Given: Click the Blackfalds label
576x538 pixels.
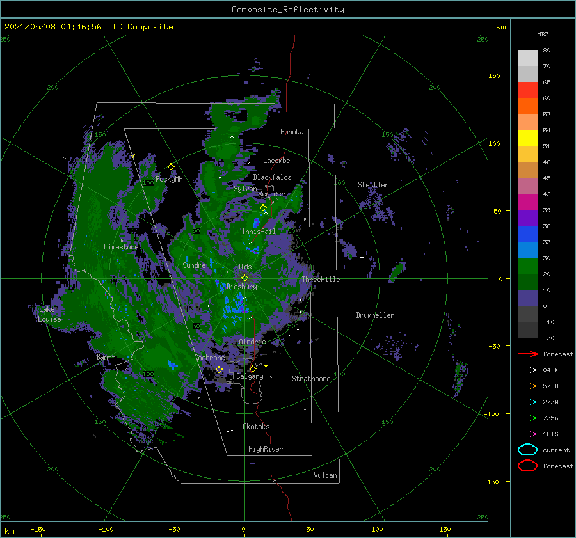Looking at the screenshot, I should click(272, 177).
